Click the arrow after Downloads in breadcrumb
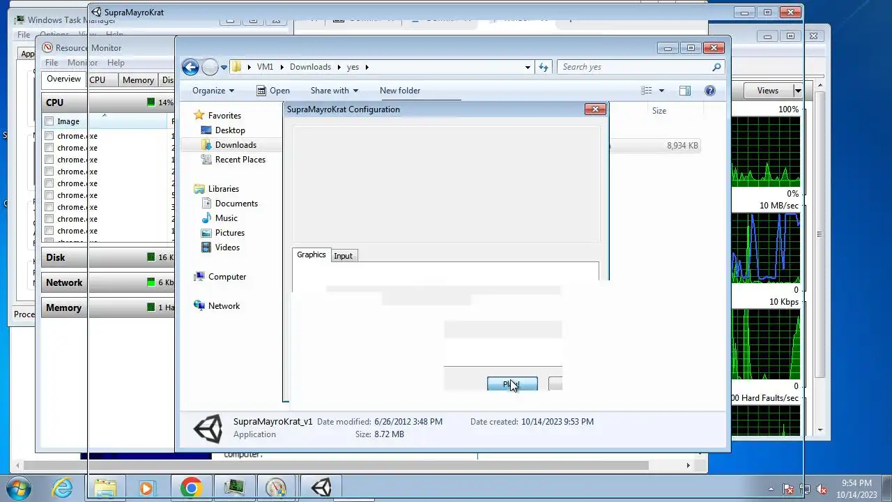Viewport: 892px width, 502px height. point(339,67)
